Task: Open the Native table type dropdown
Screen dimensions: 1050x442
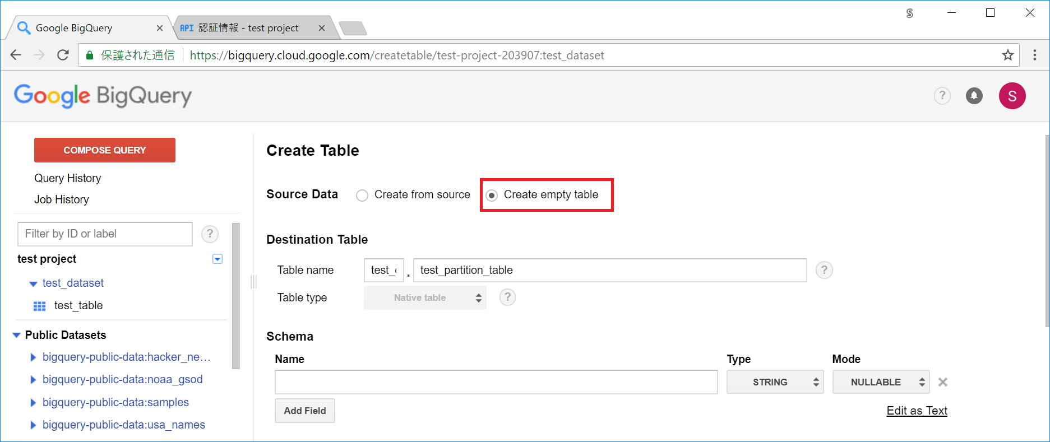Action: point(425,297)
